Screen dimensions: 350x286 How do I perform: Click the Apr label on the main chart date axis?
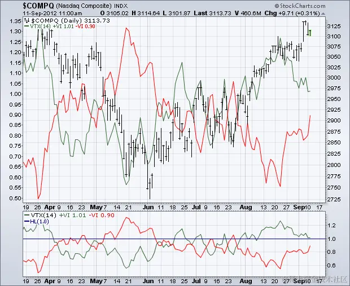pyautogui.click(x=50, y=207)
